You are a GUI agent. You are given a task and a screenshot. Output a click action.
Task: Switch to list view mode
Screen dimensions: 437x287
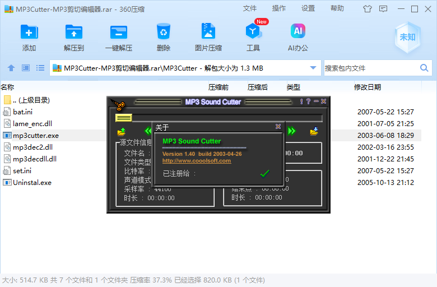pyautogui.click(x=40, y=68)
